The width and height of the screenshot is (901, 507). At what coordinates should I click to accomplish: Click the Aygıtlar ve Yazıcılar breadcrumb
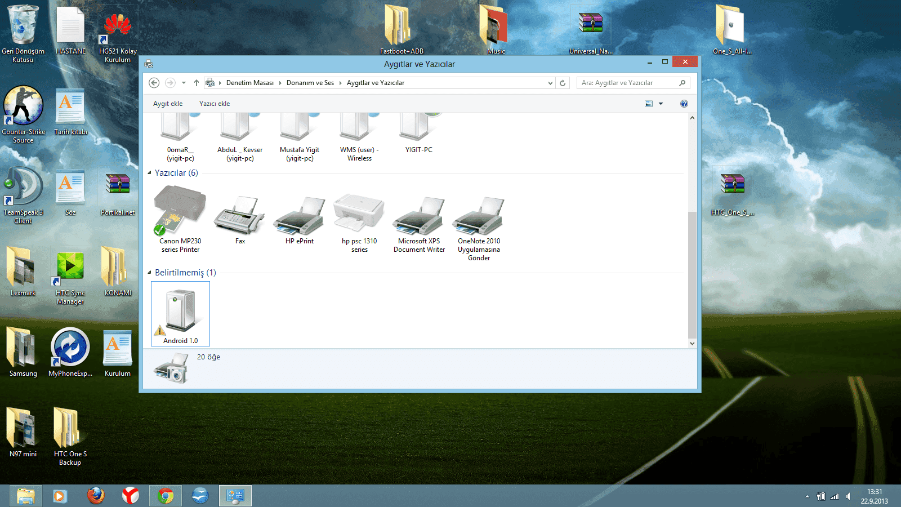point(376,83)
